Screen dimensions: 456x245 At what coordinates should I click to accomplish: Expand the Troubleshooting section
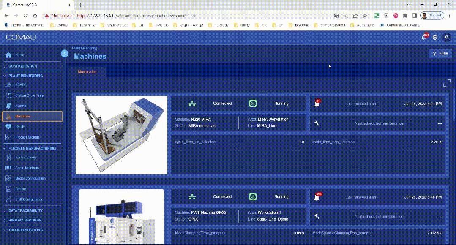pos(25,230)
